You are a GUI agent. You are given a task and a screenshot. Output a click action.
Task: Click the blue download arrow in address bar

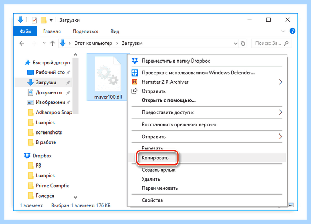[63, 43]
